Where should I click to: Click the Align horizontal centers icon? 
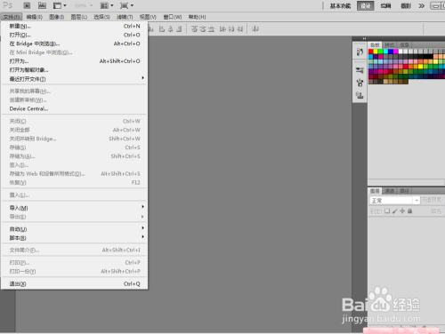pyautogui.click(x=171, y=29)
